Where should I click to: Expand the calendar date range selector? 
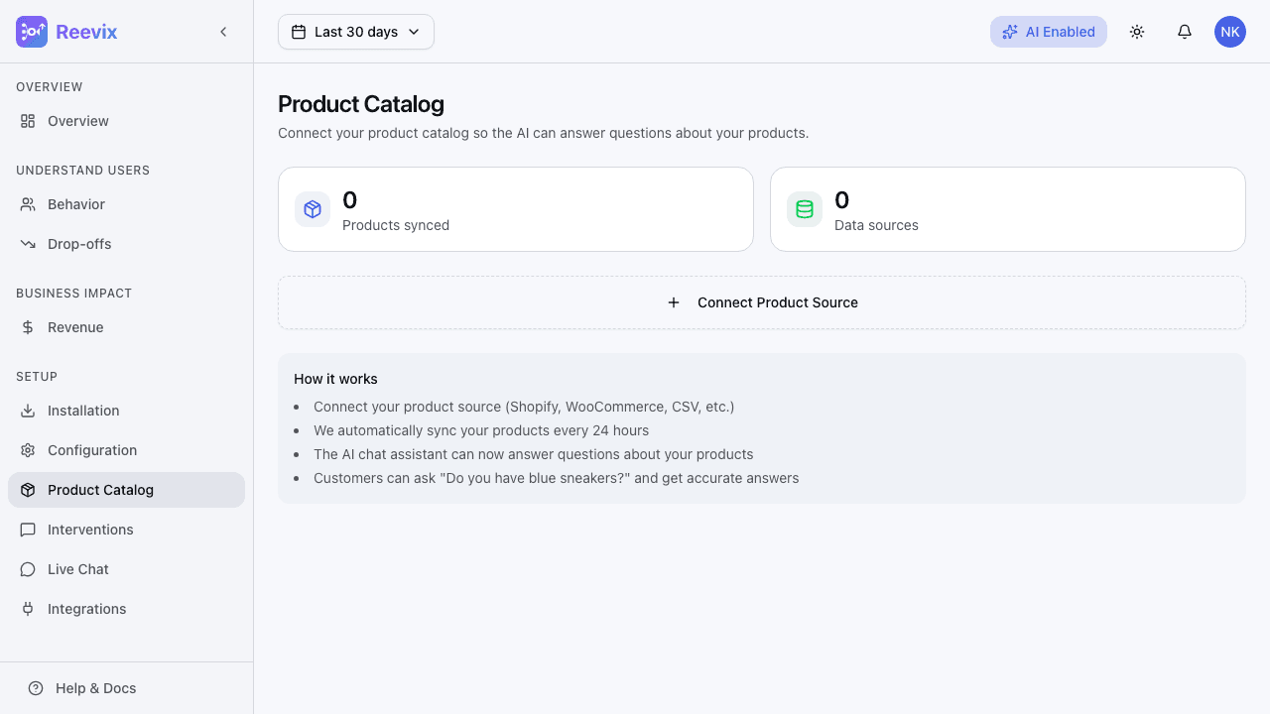tap(300, 31)
